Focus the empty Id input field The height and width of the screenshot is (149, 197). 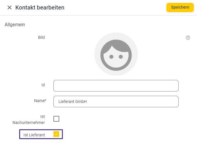coord(116,86)
